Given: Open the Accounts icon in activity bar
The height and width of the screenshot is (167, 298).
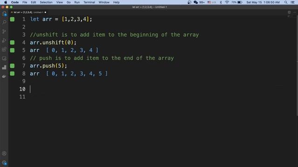Looking at the screenshot, I should (x=4, y=154).
